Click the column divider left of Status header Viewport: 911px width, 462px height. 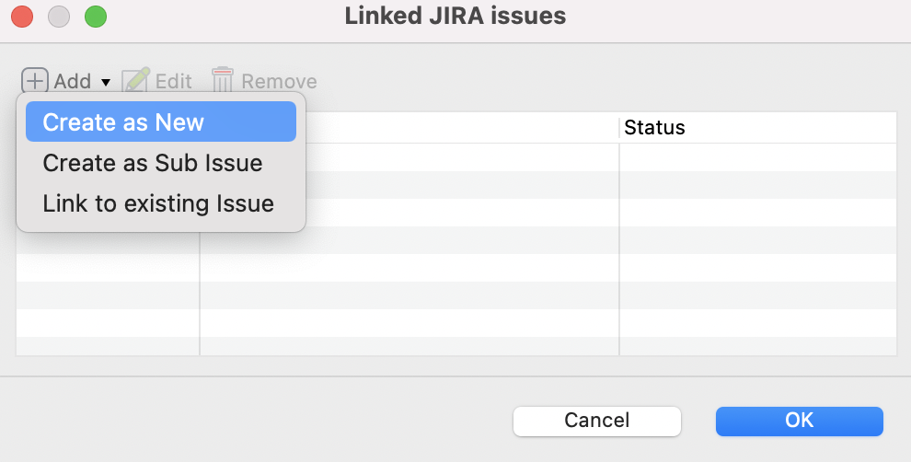click(x=619, y=127)
